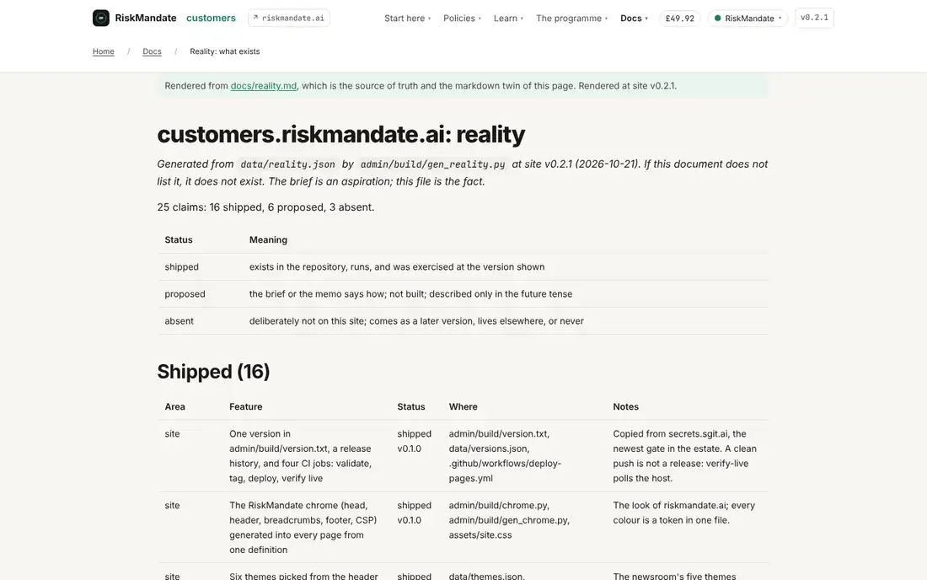The image size is (927, 580).
Task: Click the 'Reality: what exists' breadcrumb text
Action: coord(225,51)
